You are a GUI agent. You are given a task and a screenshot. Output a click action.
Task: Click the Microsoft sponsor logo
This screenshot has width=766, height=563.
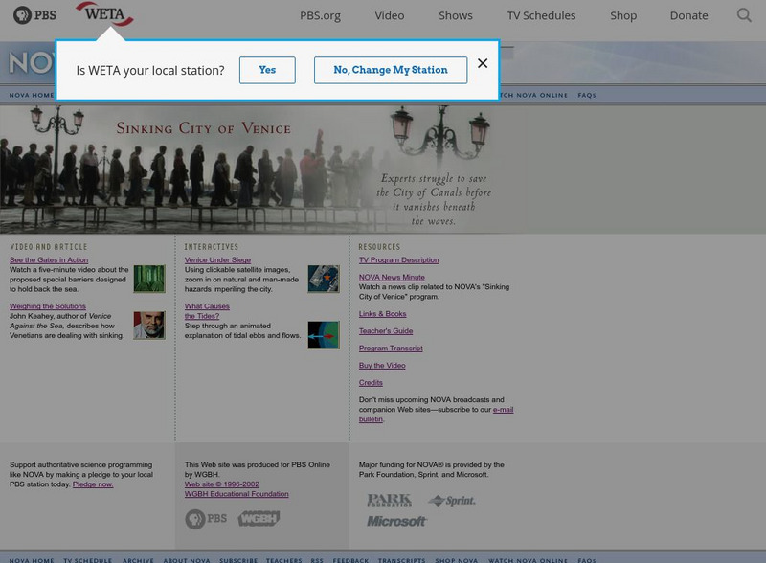click(396, 521)
